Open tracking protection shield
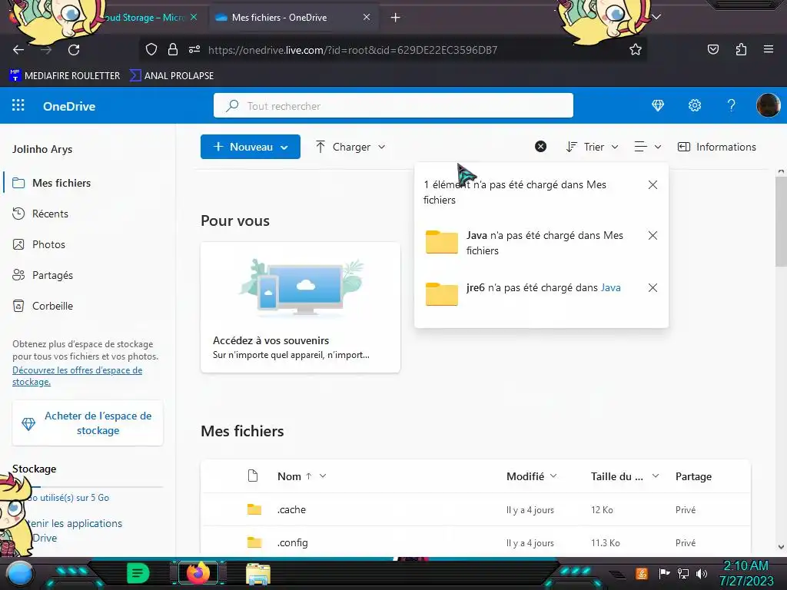Screen dimensions: 787x590 click(x=151, y=49)
